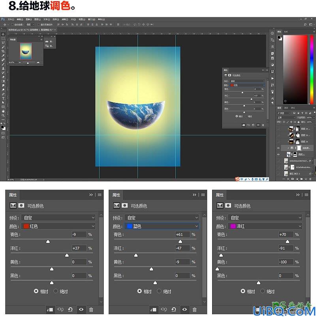Hide the 图层 1 layer in Layers panel
Viewport: 316px width, 317px height.
(278, 155)
